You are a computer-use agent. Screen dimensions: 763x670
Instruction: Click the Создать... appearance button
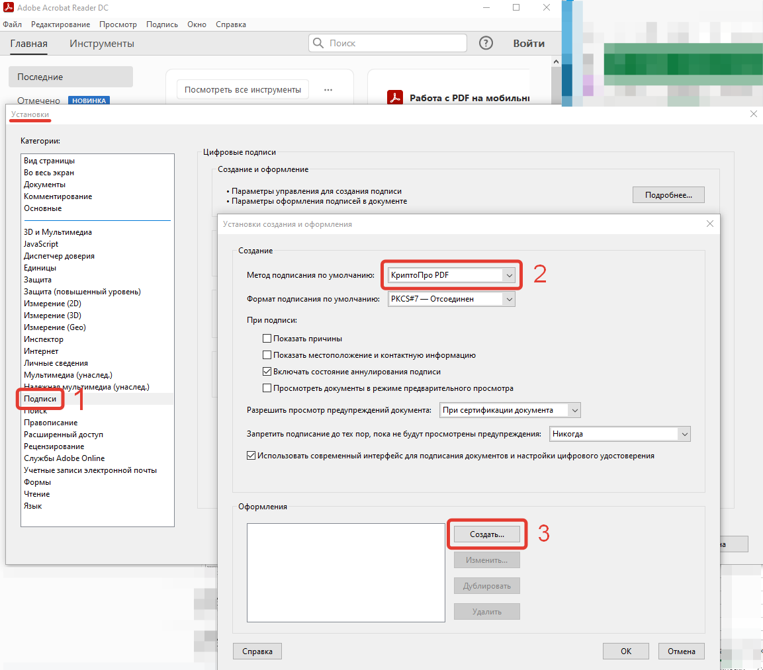(x=486, y=534)
